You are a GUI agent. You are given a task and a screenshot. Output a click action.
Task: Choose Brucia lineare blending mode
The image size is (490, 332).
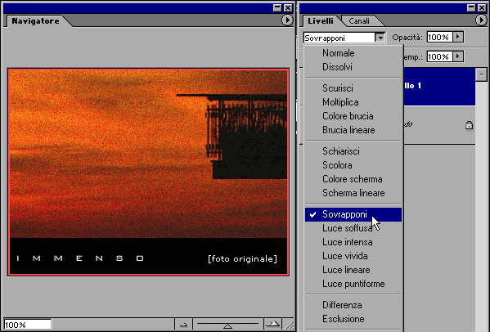353,130
